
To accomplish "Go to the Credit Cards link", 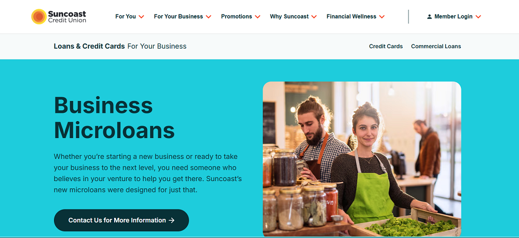I will pos(386,46).
